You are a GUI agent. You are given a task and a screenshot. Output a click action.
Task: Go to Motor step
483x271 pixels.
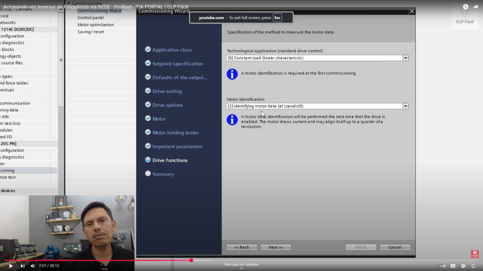click(x=159, y=119)
